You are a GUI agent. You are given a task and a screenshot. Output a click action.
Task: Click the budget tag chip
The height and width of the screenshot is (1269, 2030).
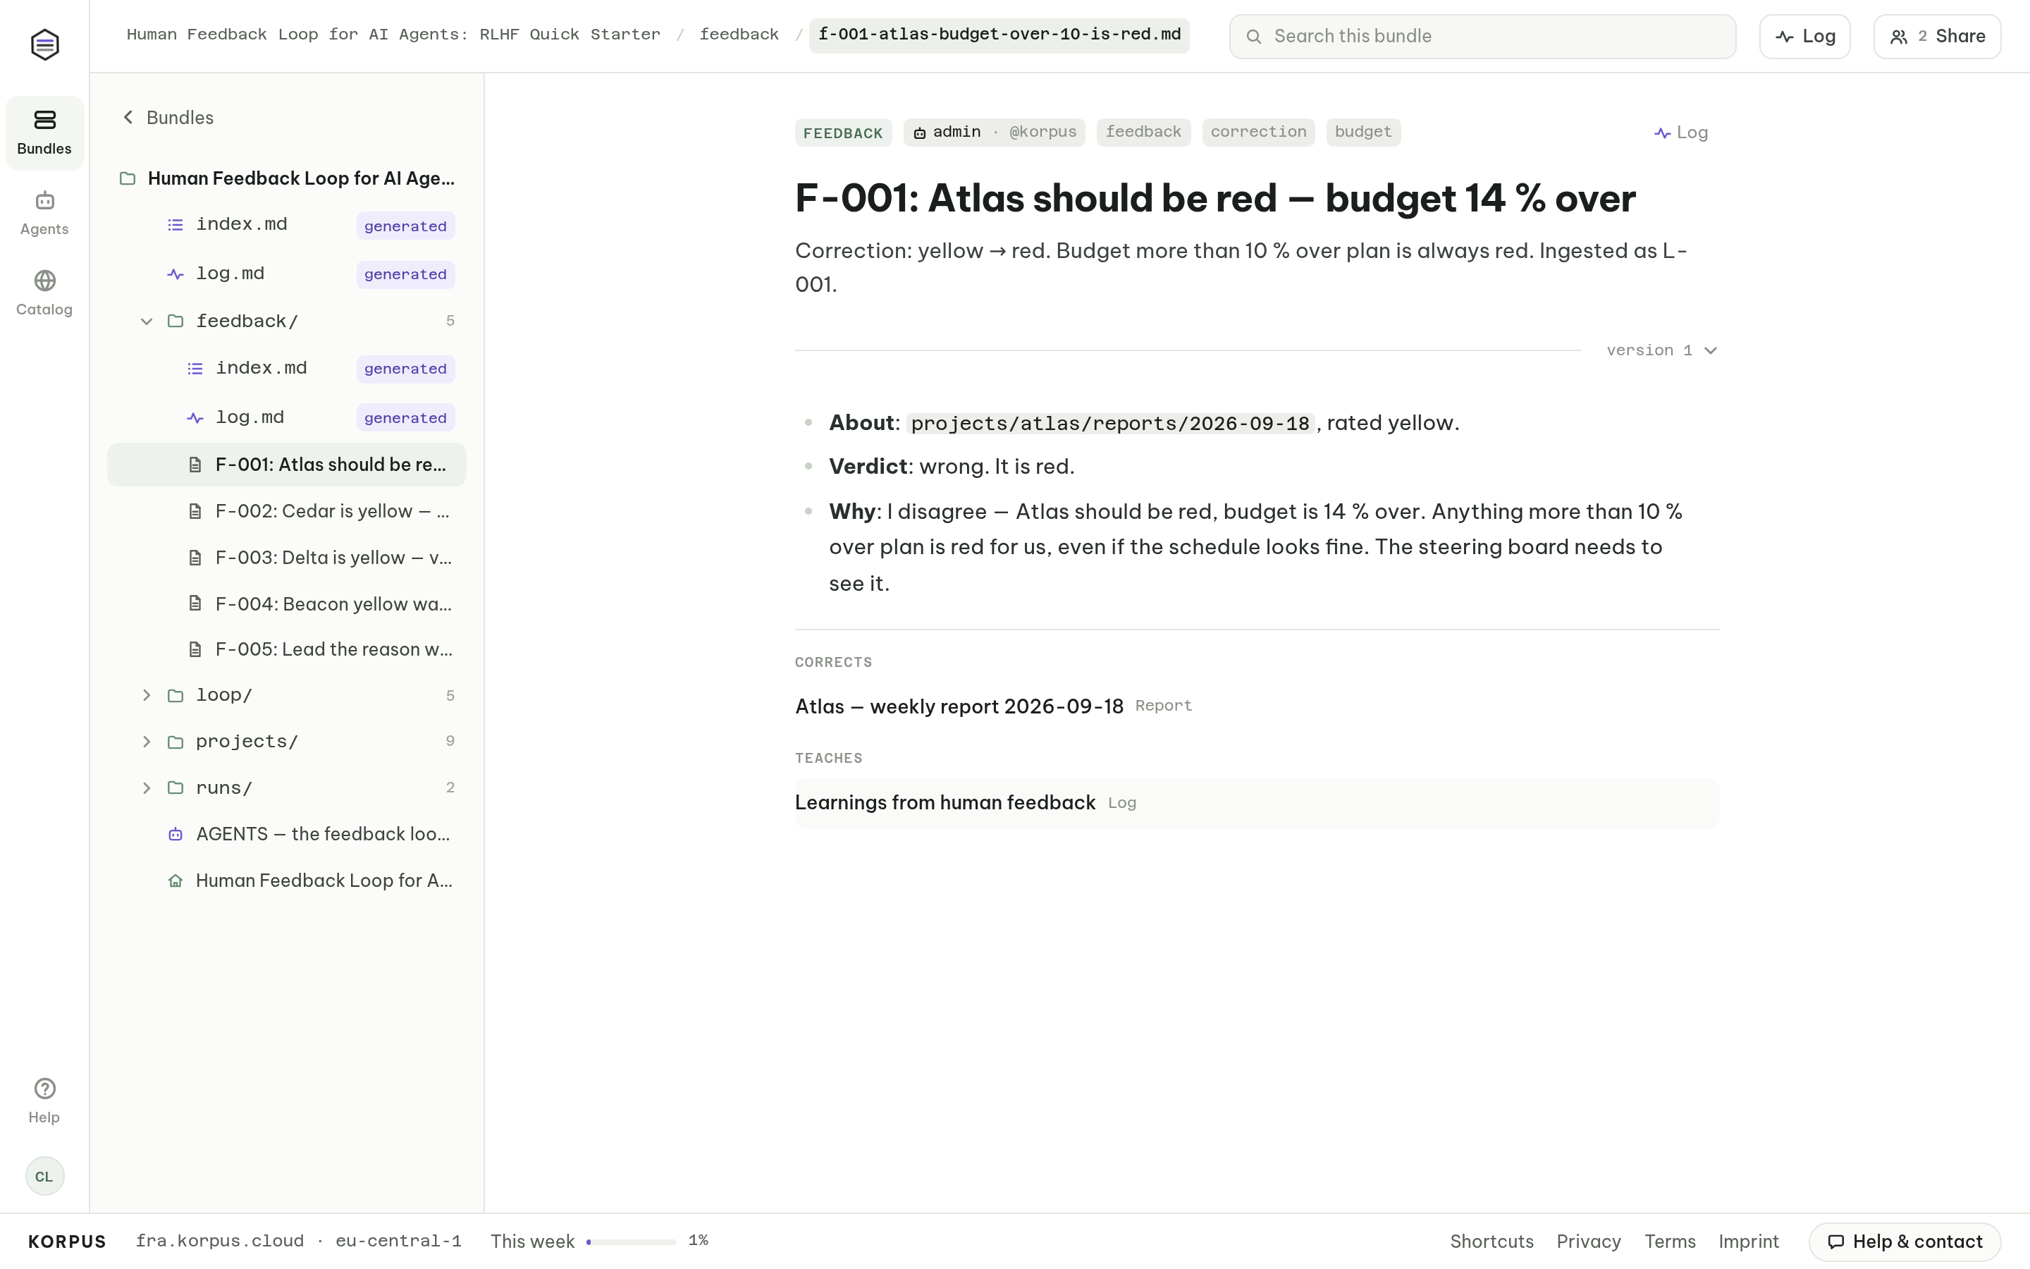(1363, 132)
